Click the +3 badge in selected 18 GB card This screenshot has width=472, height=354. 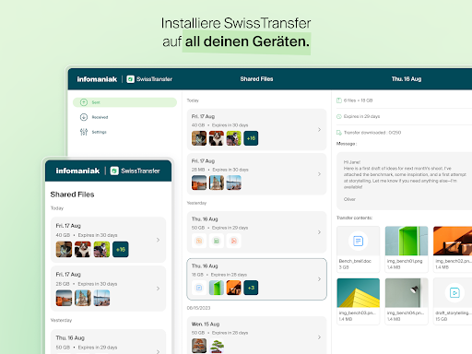[x=251, y=288]
